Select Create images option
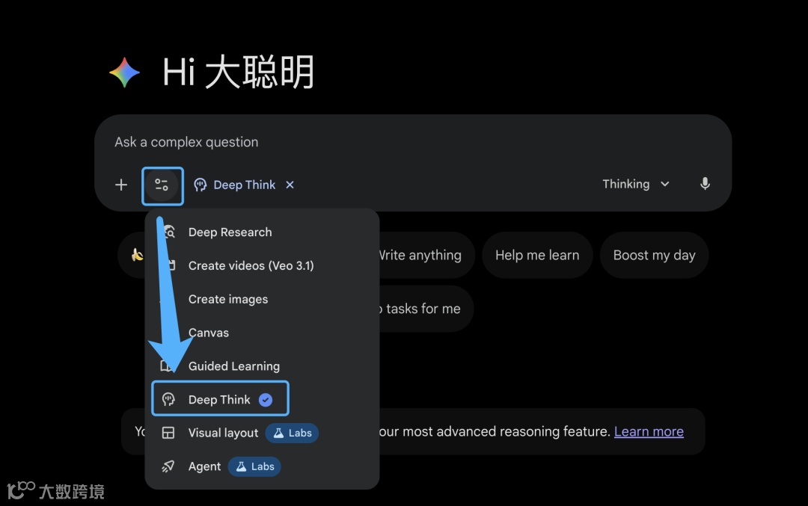Image resolution: width=808 pixels, height=506 pixels. [262, 299]
